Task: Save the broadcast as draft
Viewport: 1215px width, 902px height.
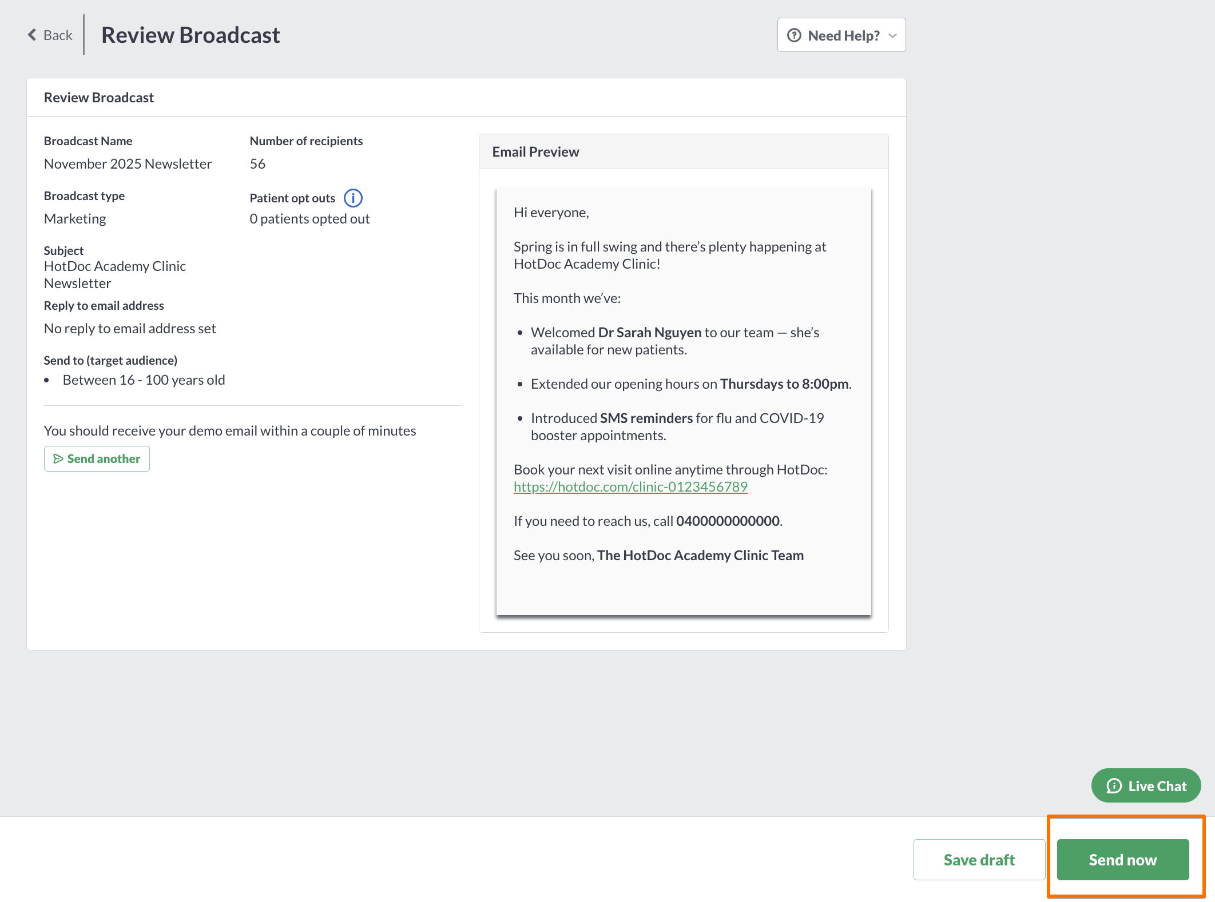Action: (979, 860)
